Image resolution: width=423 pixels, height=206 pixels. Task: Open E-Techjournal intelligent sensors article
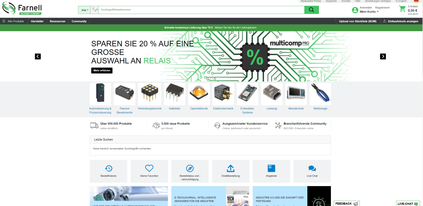[x=195, y=199]
